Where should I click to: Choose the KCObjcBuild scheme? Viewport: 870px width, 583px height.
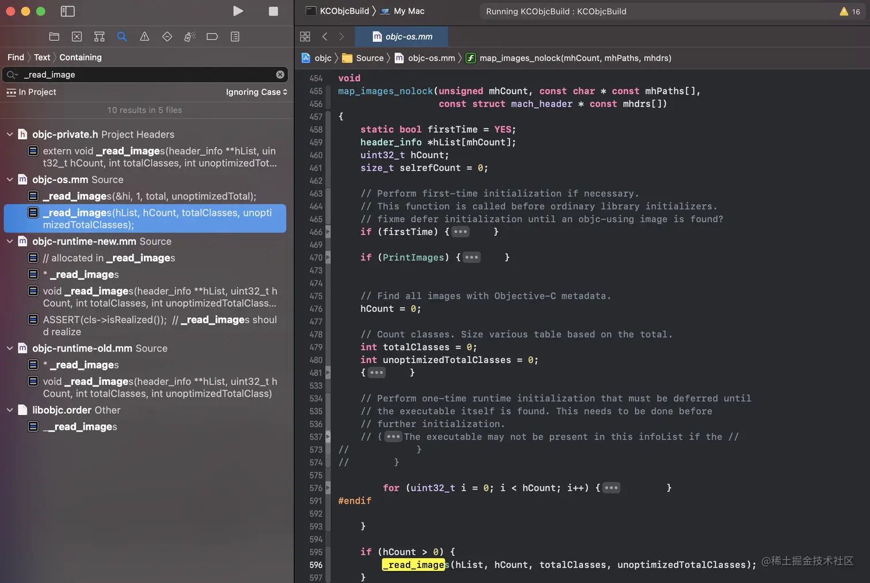[338, 11]
